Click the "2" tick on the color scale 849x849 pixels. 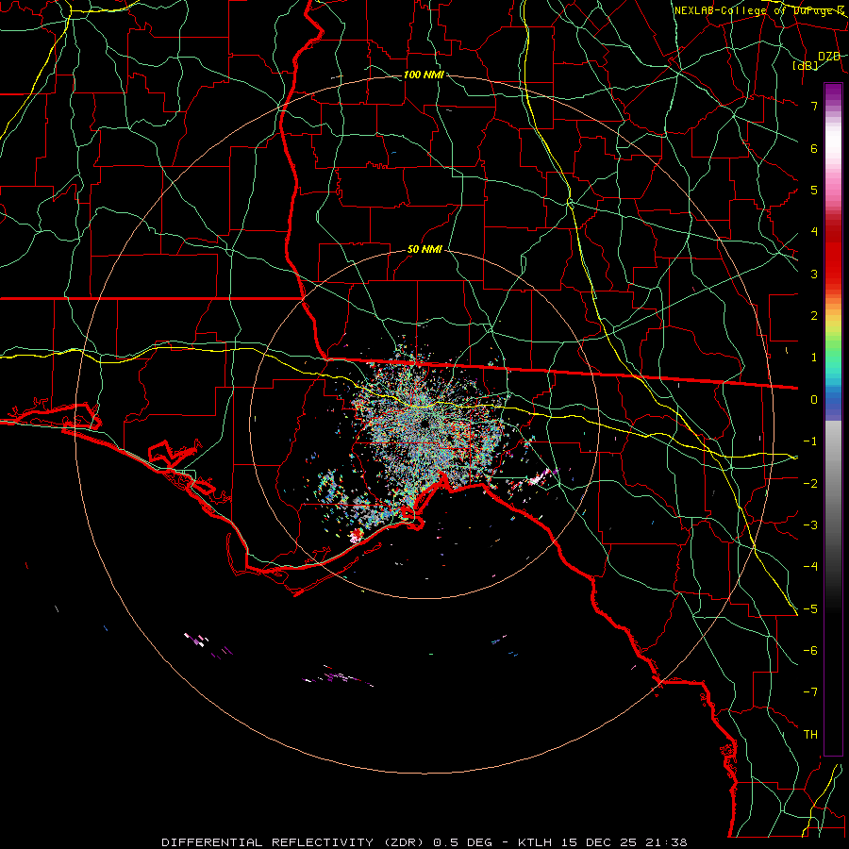coord(814,316)
